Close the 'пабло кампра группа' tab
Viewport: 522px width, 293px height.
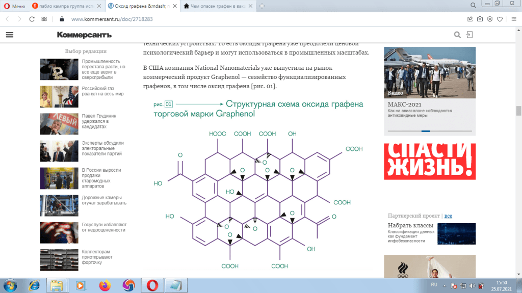[x=99, y=6]
